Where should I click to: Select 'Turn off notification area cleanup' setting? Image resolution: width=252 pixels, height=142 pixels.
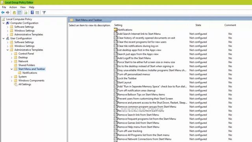pos(137,90)
